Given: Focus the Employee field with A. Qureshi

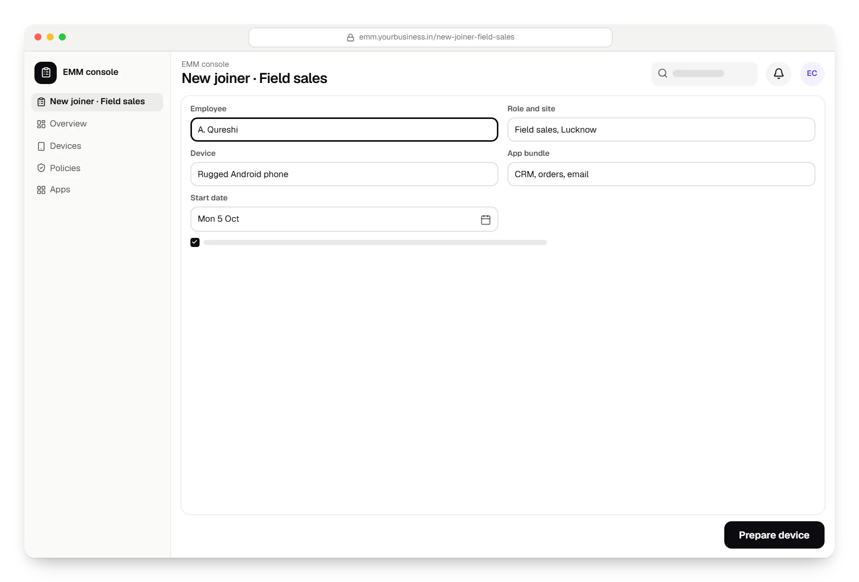Looking at the screenshot, I should click(x=344, y=130).
